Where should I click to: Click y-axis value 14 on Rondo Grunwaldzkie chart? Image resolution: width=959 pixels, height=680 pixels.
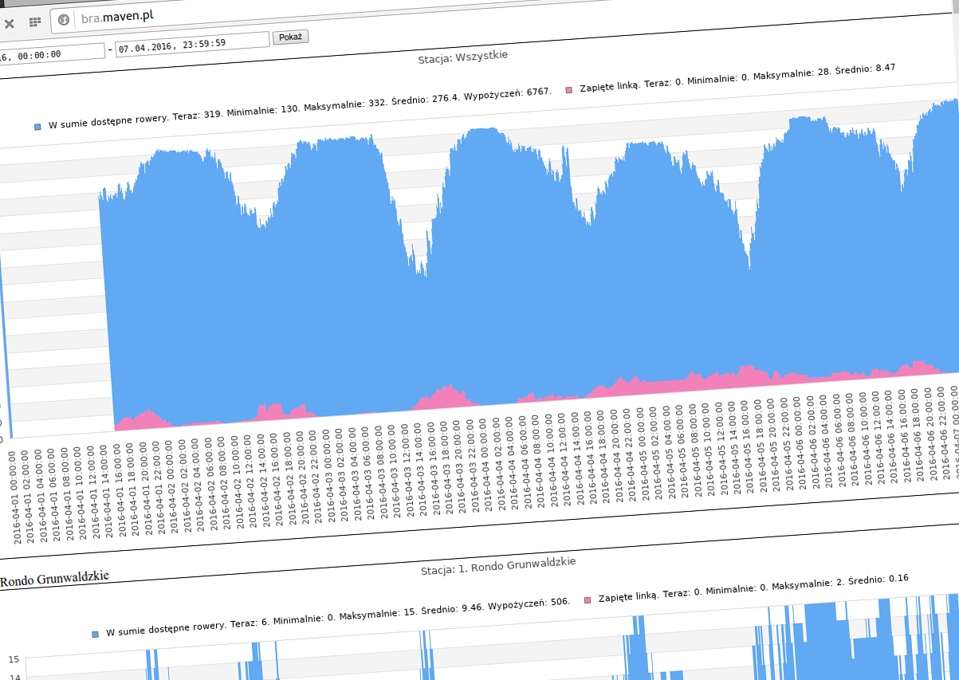coord(14,676)
